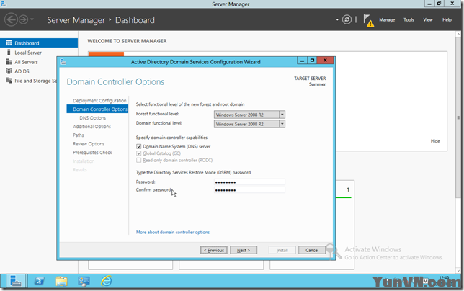Launch Internet Explorer from the taskbar
Image resolution: width=464 pixels, height=291 pixels.
[x=106, y=281]
